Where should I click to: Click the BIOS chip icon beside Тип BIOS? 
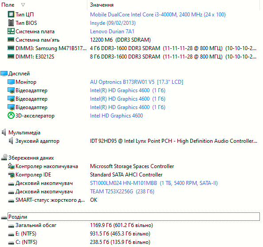(x=11, y=23)
